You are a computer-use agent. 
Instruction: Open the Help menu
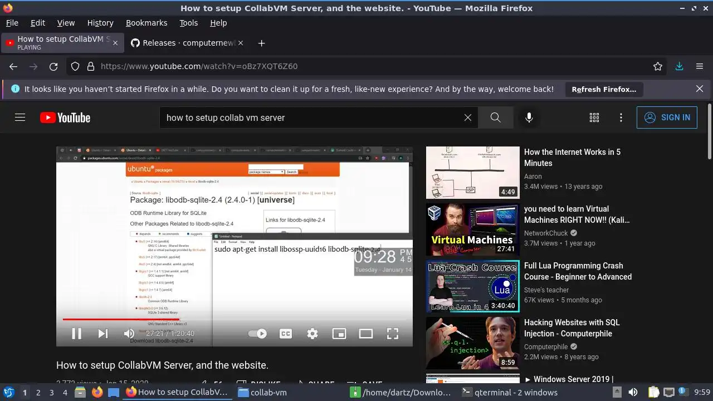click(x=218, y=23)
